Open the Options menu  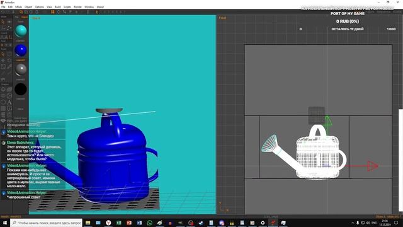39,7
